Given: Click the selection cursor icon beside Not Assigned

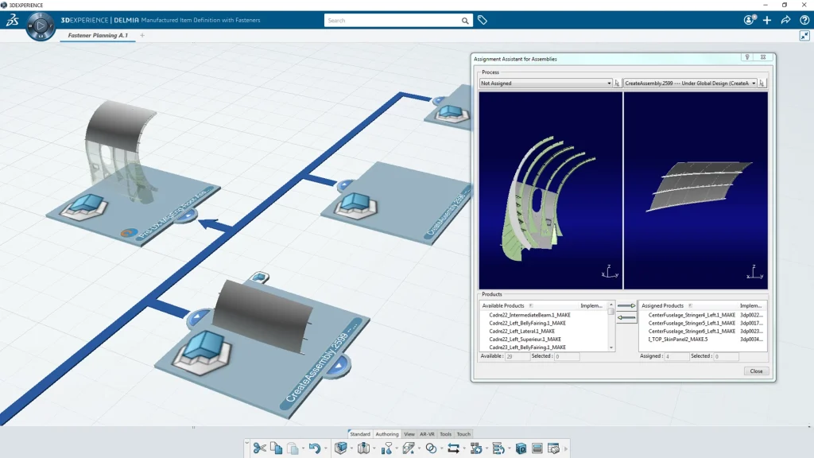Looking at the screenshot, I should 617,83.
